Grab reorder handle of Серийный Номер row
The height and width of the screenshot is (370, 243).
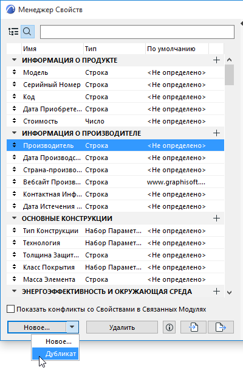(x=15, y=85)
